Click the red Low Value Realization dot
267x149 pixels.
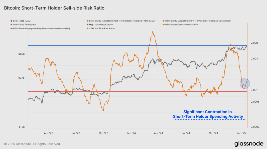coord(12,25)
